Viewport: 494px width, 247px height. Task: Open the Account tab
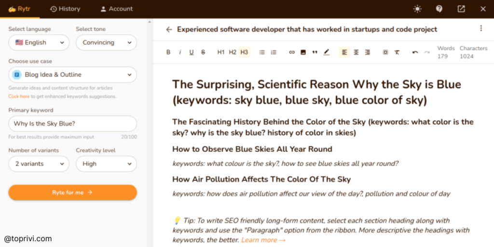click(x=117, y=9)
